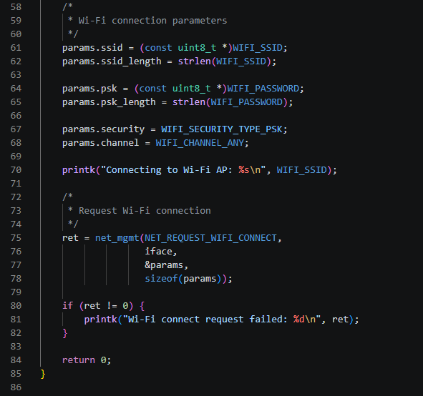Image resolution: width=423 pixels, height=396 pixels.
Task: Click the '/*' comment opener on line 72
Action: [67, 196]
